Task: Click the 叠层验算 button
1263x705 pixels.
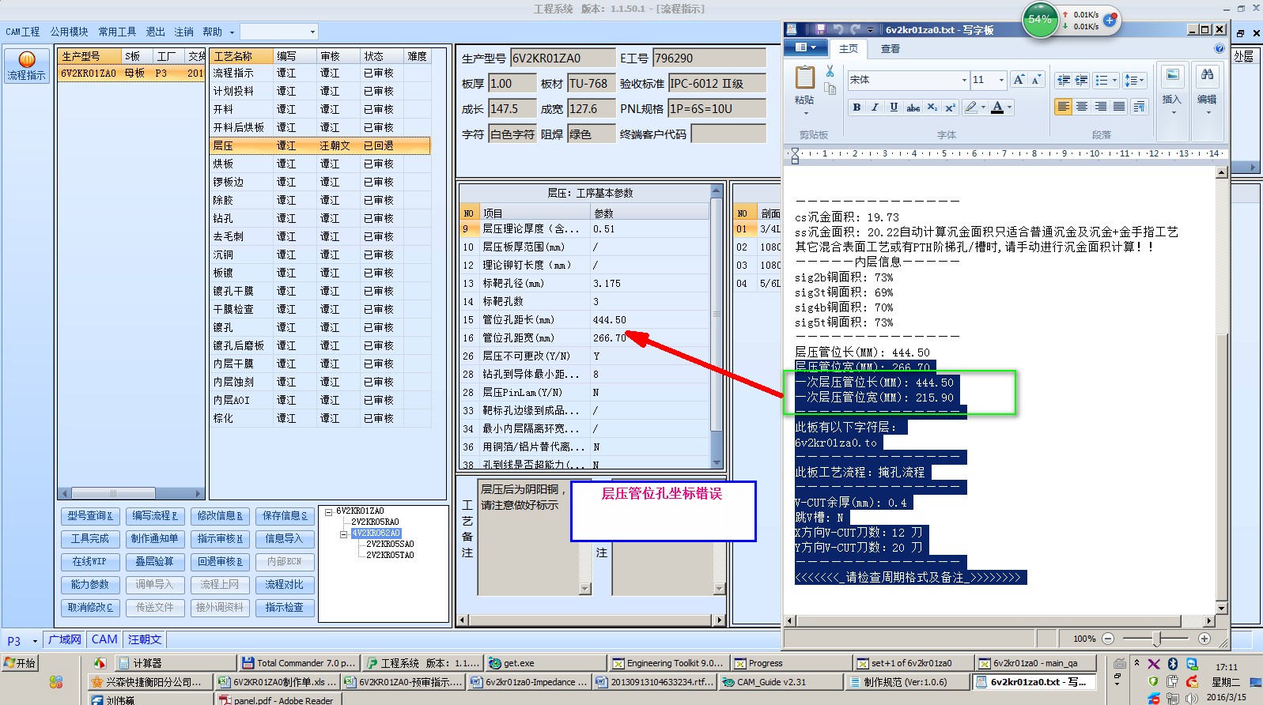Action: [x=155, y=562]
